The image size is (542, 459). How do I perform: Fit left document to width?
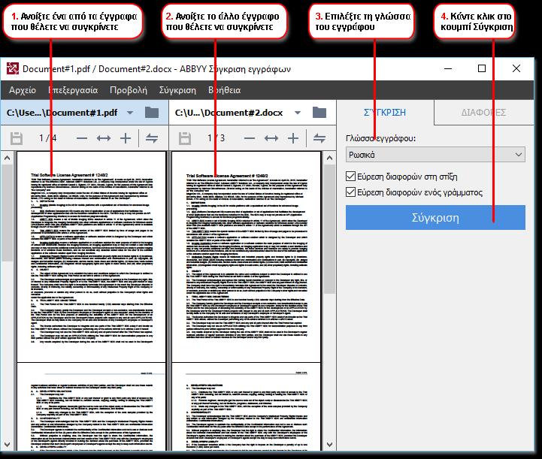(104, 138)
